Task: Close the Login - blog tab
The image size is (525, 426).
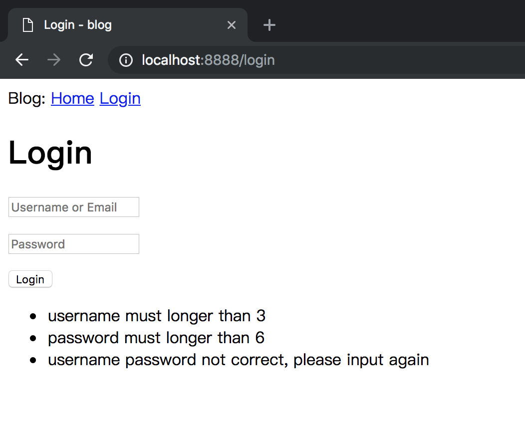Action: 231,25
